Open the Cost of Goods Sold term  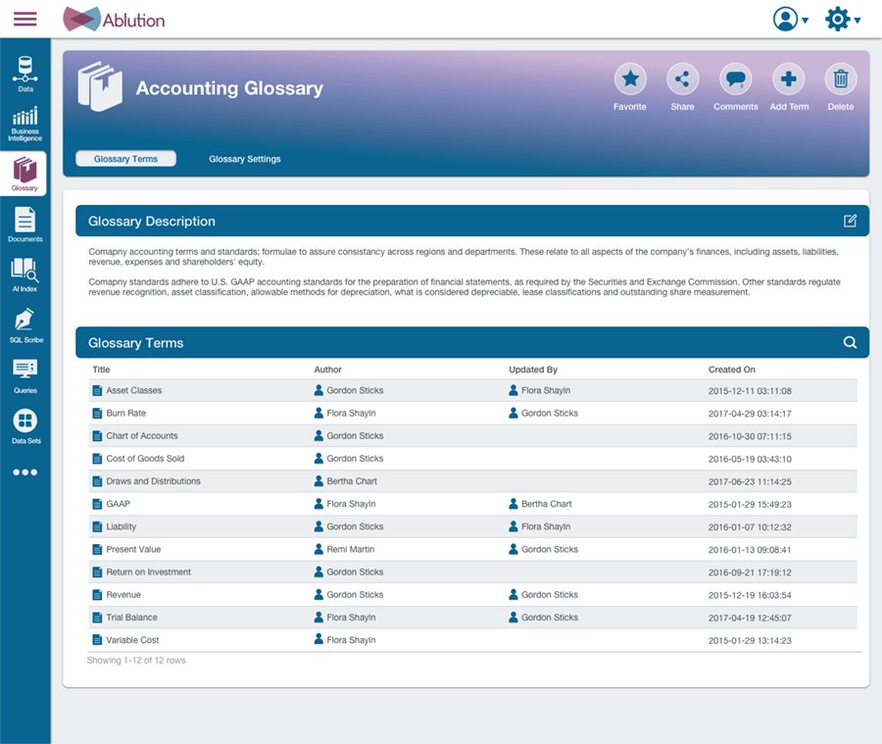pos(145,458)
